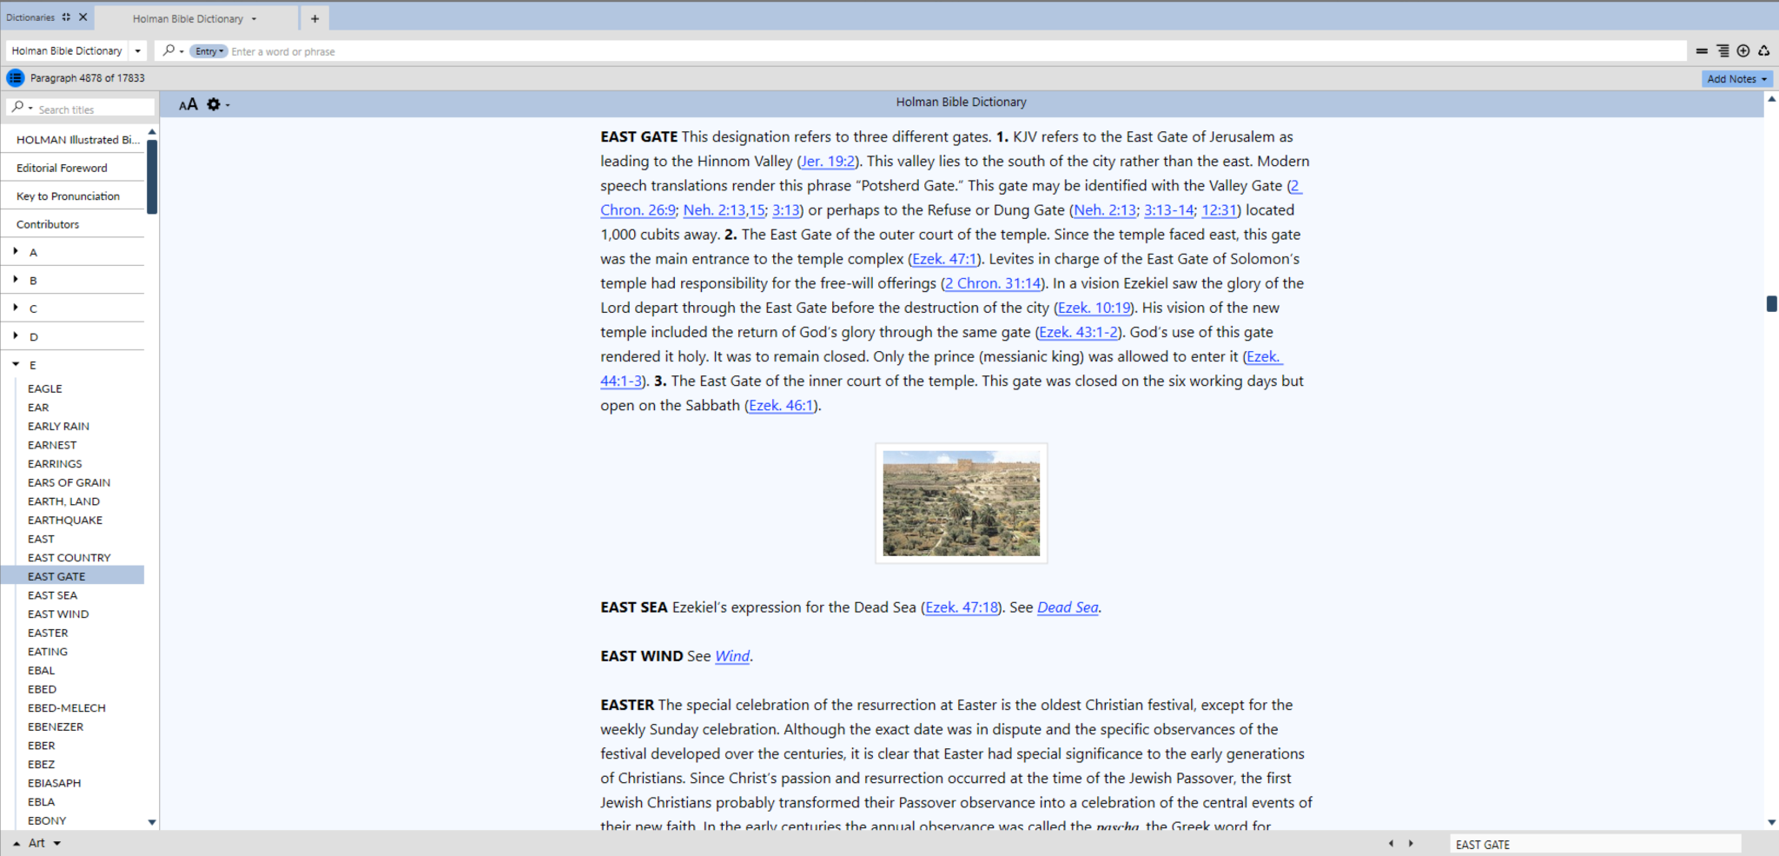Open the font size AA control
Viewport: 1779px width, 856px height.
pos(188,104)
